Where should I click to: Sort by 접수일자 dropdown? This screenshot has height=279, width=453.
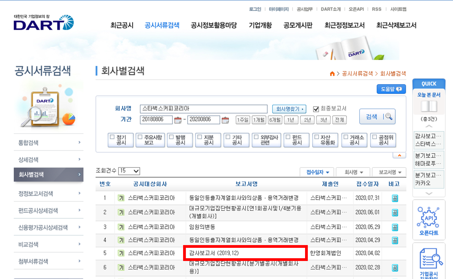pyautogui.click(x=317, y=172)
